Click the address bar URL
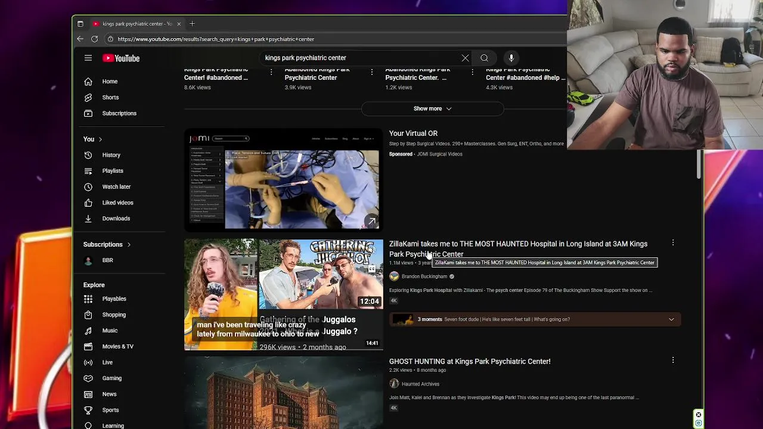This screenshot has height=429, width=763. tap(216, 39)
